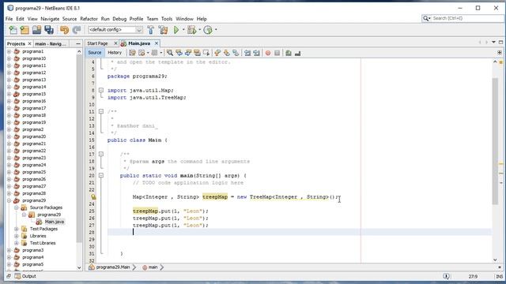Toggle Bookmark icon in editor toolbar
Viewport: 506px width, 284px height.
click(236, 53)
